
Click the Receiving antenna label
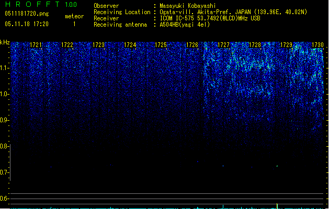pyautogui.click(x=120, y=25)
